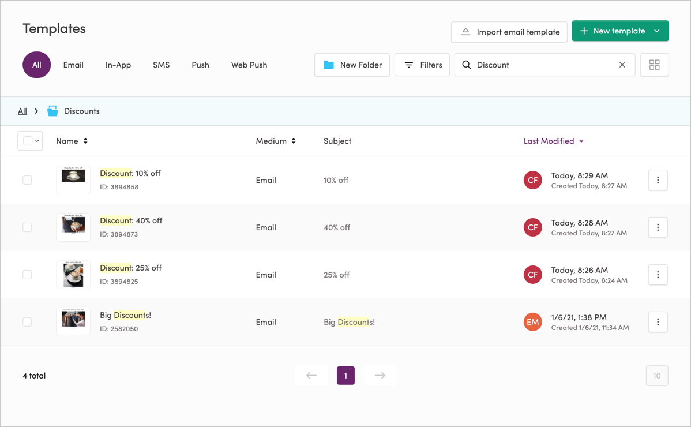This screenshot has height=427, width=691.
Task: Select checkbox for Discount: 40% off
Action: (x=27, y=227)
